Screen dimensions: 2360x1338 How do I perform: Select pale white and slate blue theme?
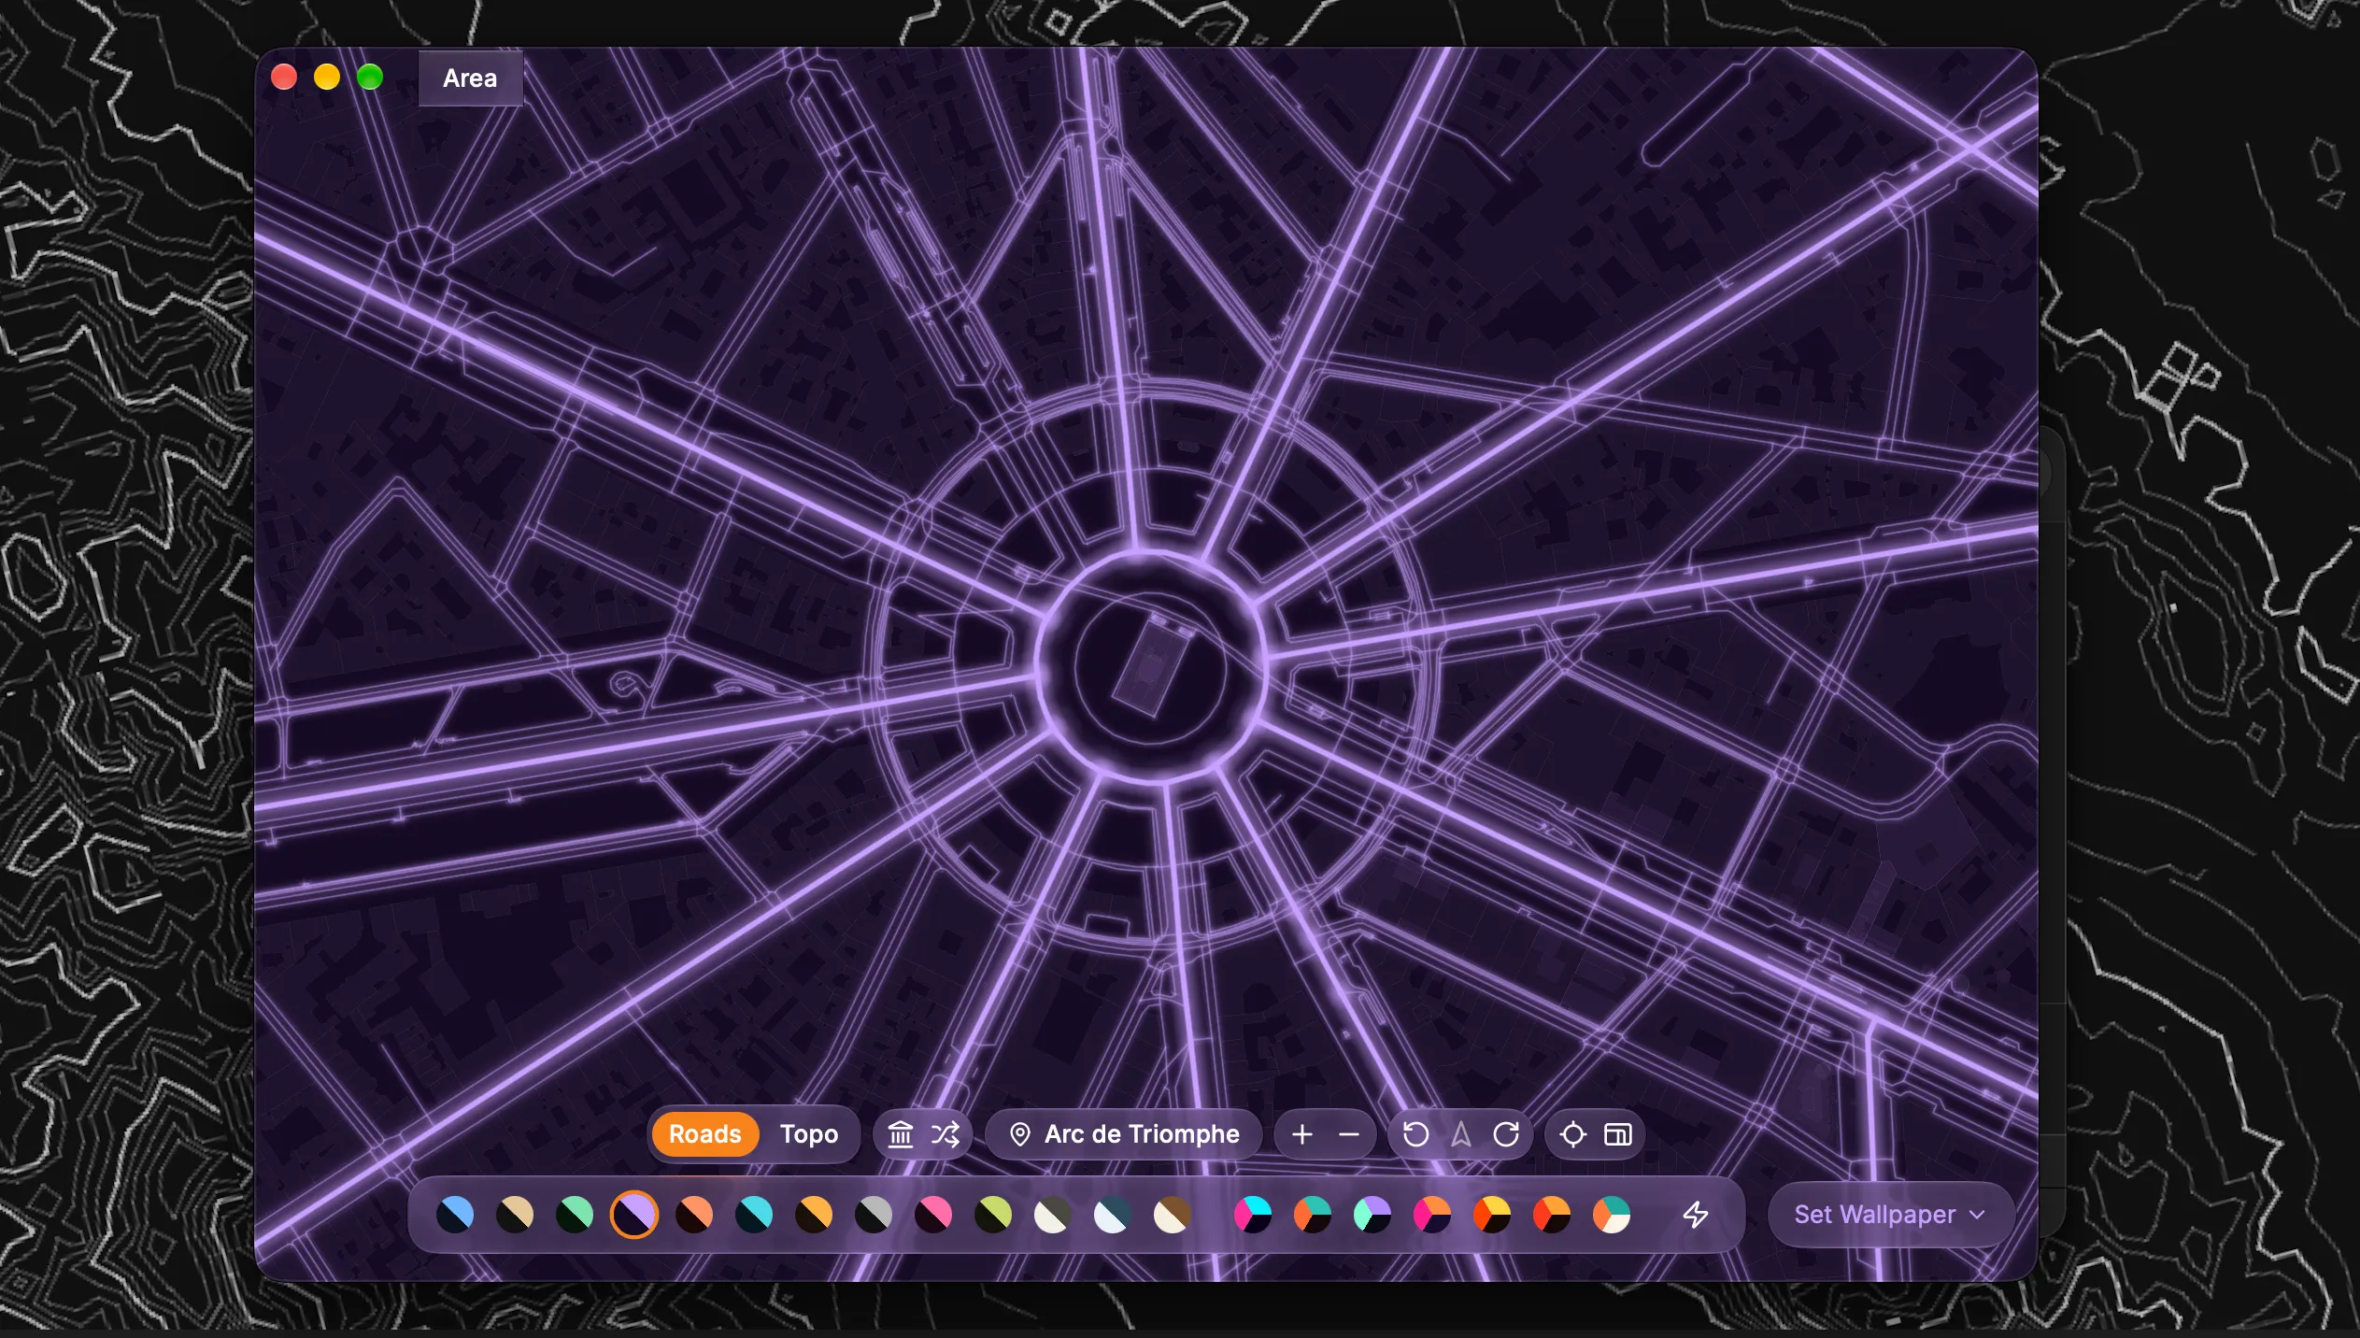(1113, 1215)
